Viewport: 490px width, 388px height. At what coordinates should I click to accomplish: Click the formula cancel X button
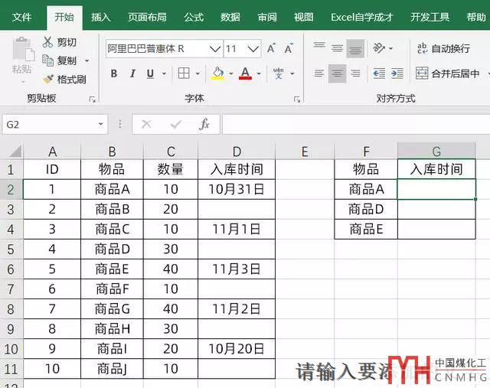[x=146, y=124]
